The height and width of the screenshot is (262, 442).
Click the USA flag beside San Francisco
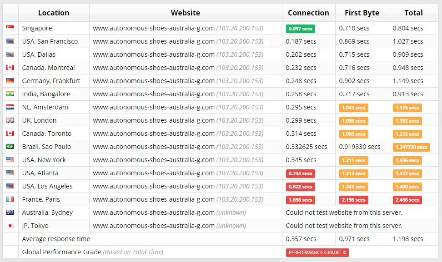pyautogui.click(x=10, y=41)
